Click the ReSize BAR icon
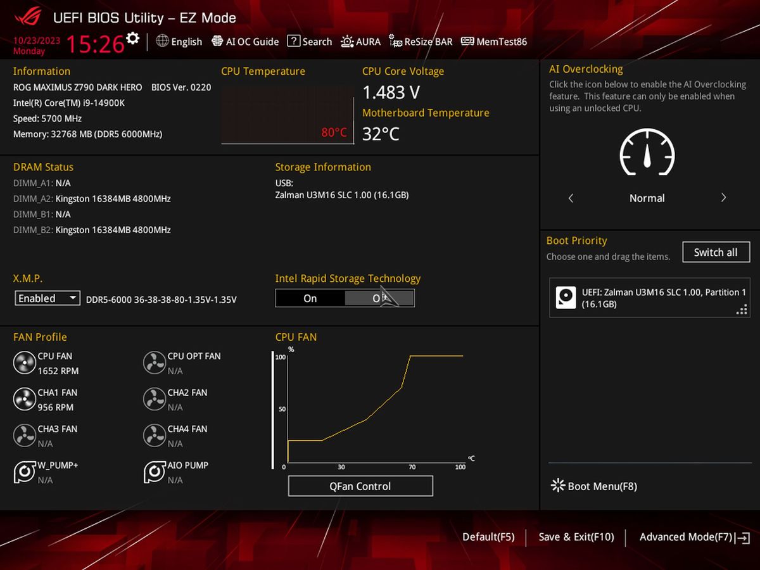 click(x=395, y=41)
